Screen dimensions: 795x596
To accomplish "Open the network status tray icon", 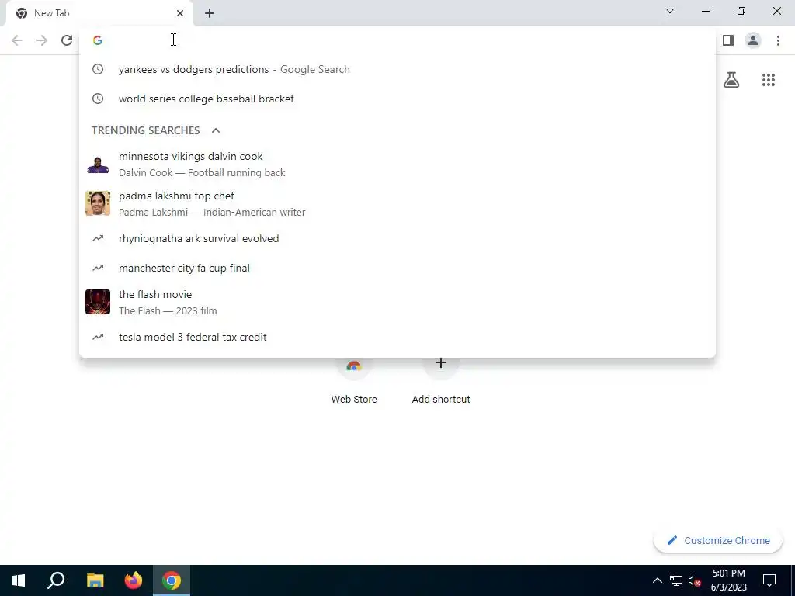I will [676, 580].
